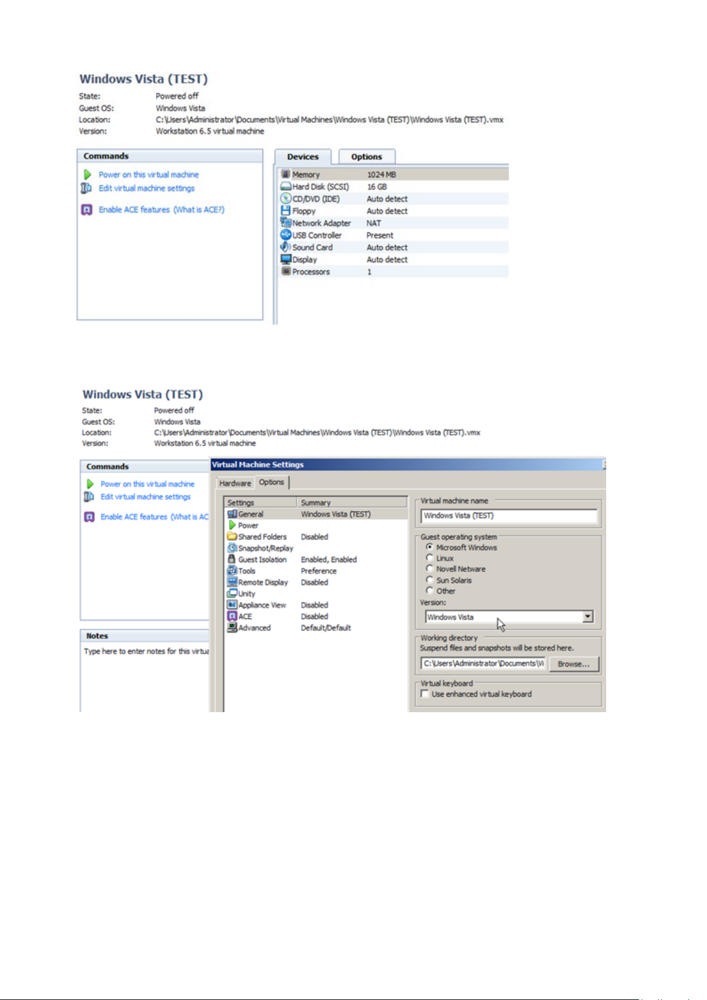The height and width of the screenshot is (1000, 707).
Task: Select Shared Folders summary value Disabled
Action: (x=314, y=536)
